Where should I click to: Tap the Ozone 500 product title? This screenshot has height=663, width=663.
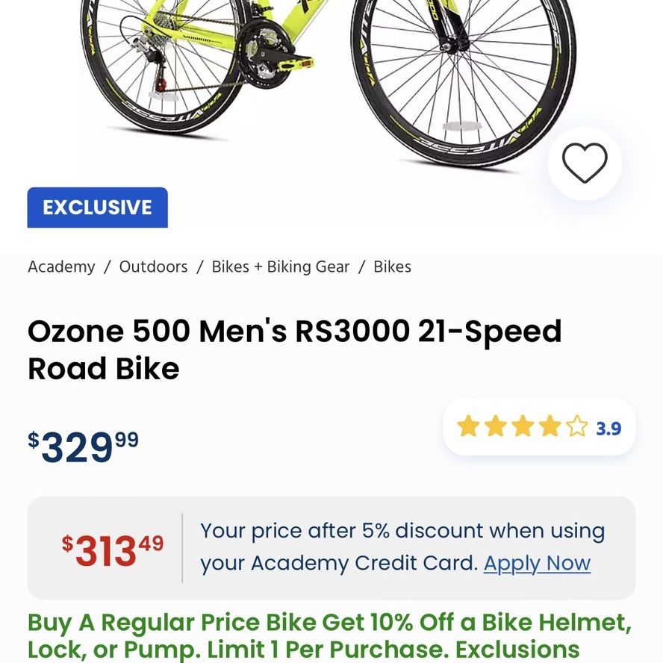coord(294,349)
